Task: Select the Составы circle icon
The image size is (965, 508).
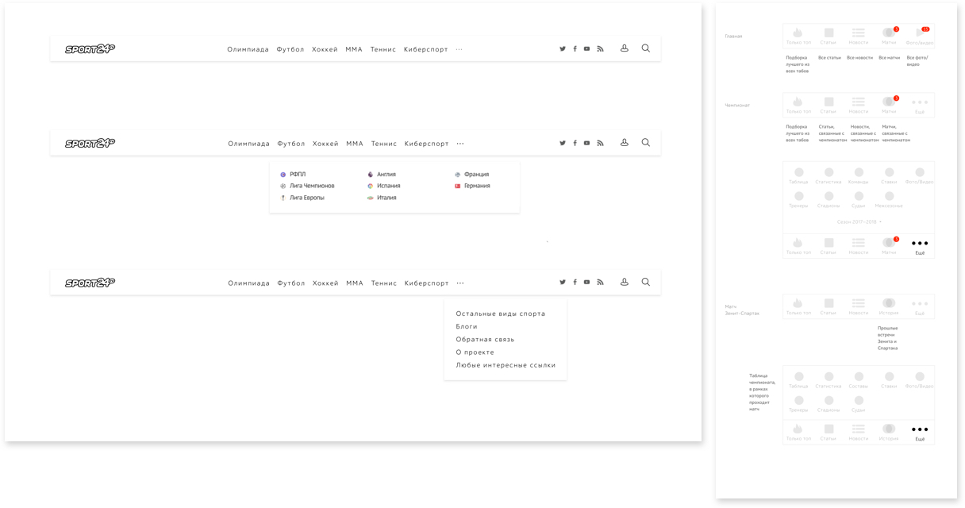Action: 859,377
